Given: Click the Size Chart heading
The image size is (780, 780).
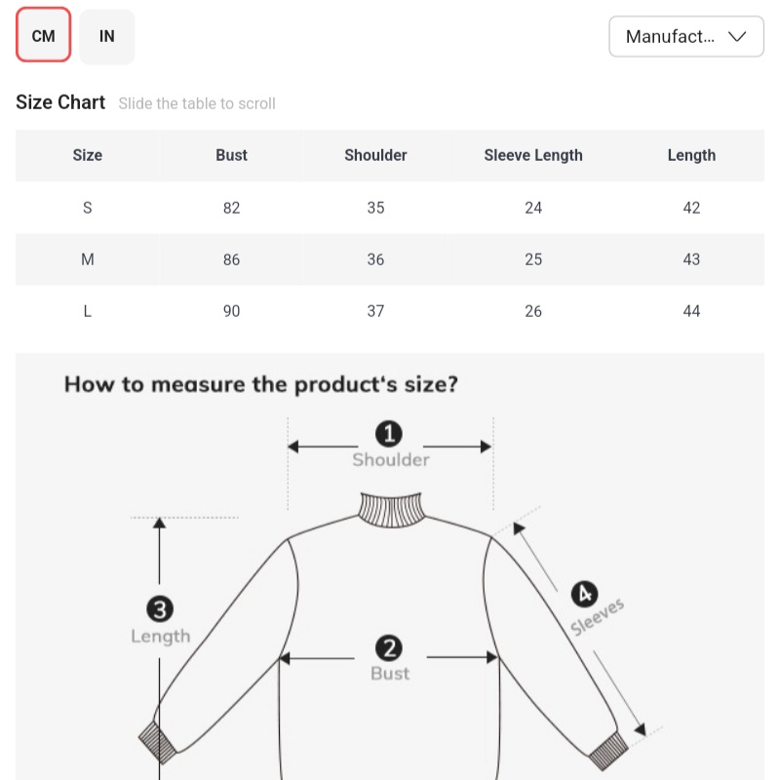Looking at the screenshot, I should pyautogui.click(x=60, y=102).
